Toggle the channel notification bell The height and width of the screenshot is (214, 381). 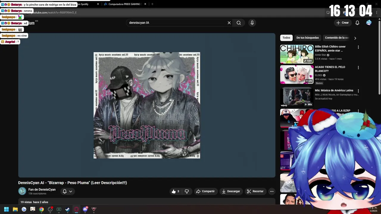65,191
